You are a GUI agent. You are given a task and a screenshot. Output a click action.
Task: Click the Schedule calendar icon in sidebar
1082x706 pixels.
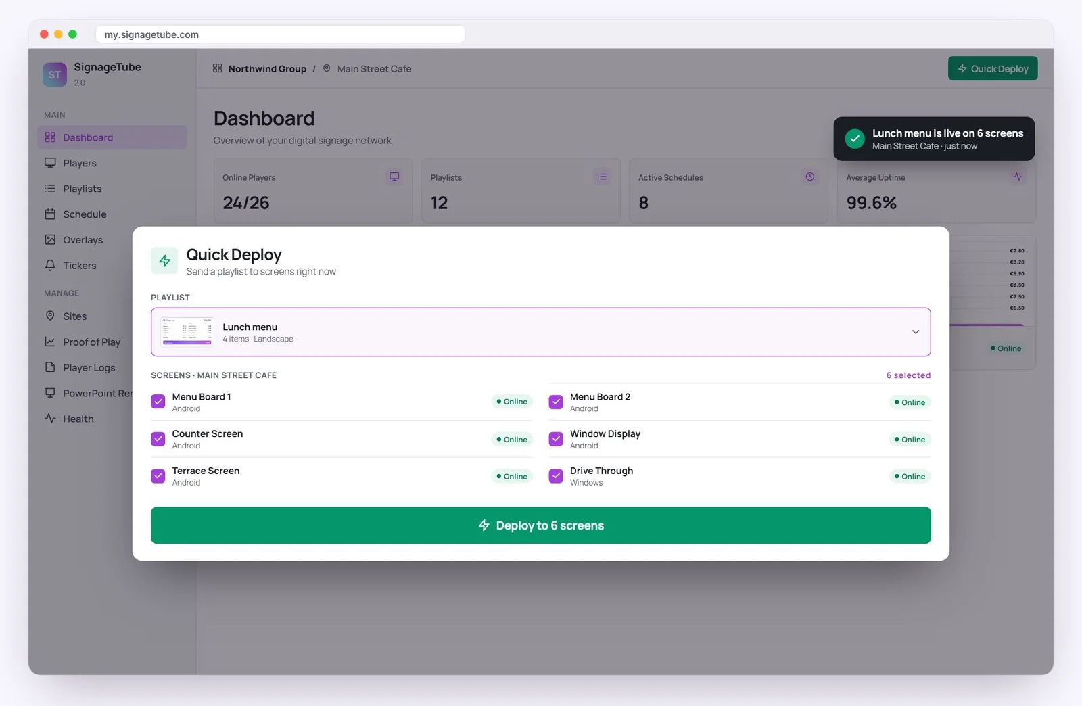50,214
